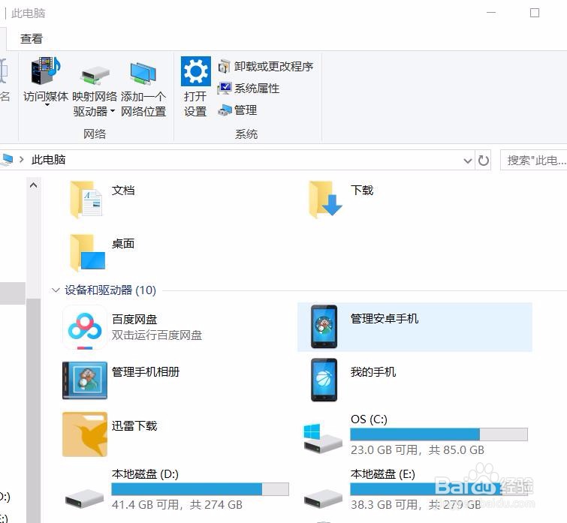Click the text 23.0 GB 可用, 共 85.0 GB
The width and height of the screenshot is (567, 523).
(418, 450)
